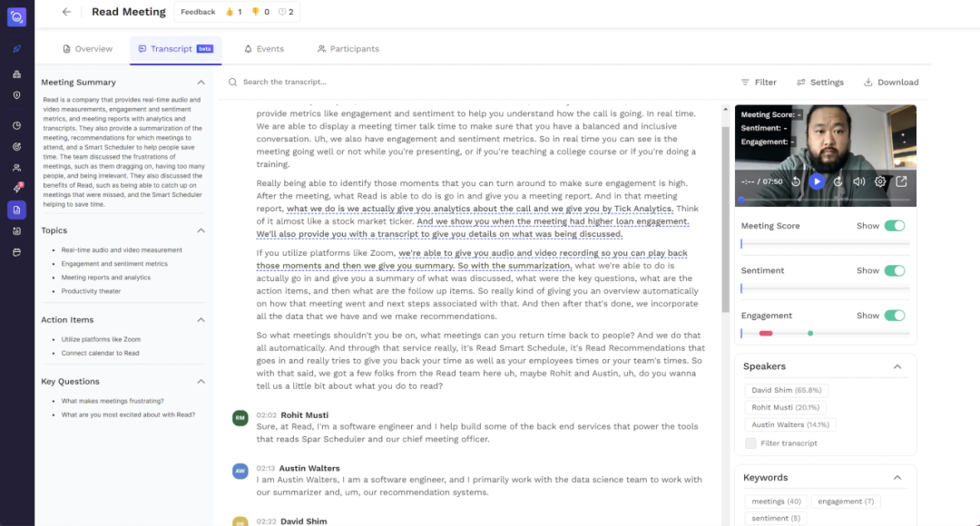This screenshot has height=526, width=980.
Task: Click the underlined Tick Analytics transcript highlight
Action: pos(479,209)
